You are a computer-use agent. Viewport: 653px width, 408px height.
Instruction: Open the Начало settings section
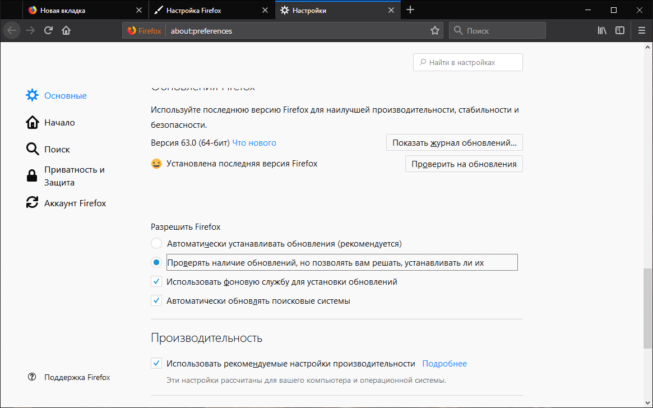point(60,122)
